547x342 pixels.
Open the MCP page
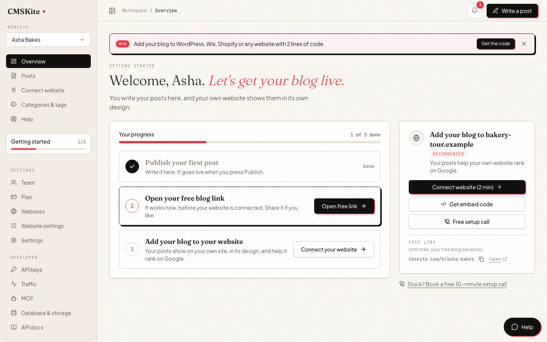[x=48, y=298]
